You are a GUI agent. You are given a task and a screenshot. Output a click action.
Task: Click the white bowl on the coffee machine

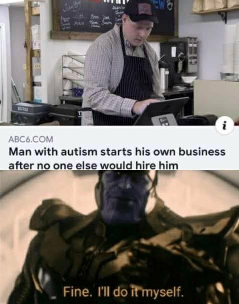(189, 79)
